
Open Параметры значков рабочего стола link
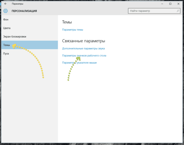[84, 56]
